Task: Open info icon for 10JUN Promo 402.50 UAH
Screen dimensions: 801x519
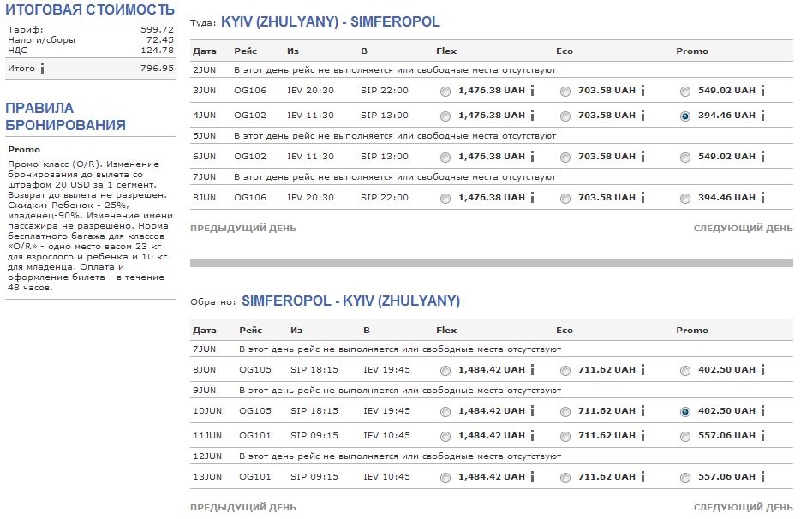Action: coord(762,411)
